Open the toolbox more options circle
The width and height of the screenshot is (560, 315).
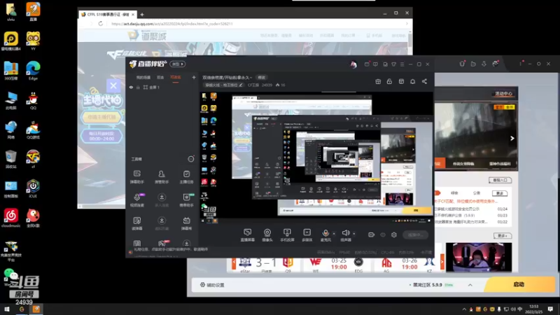(x=190, y=159)
